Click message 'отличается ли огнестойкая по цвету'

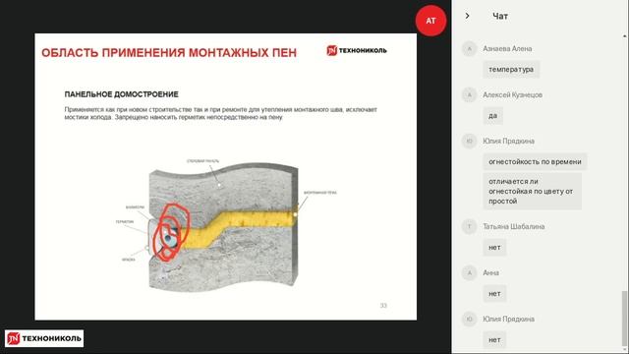click(x=532, y=191)
